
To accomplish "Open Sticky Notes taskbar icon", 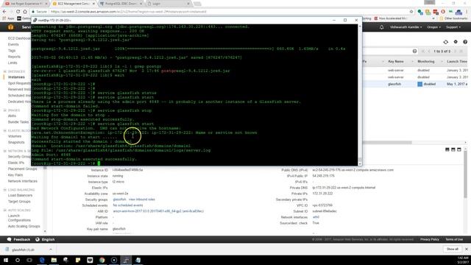I will (78, 260).
